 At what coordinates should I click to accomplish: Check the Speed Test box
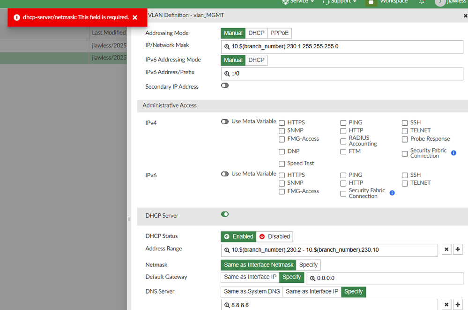tap(282, 164)
